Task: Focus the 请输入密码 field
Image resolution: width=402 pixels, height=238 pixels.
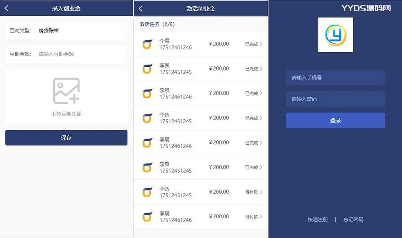Action: (x=335, y=99)
